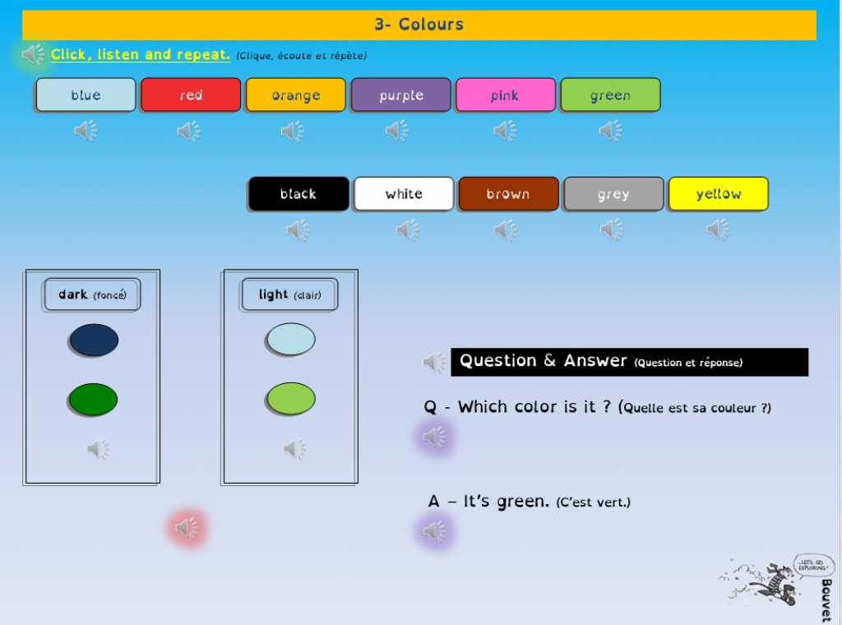The image size is (842, 625).
Task: Play the audio below "It's green" answer
Action: (434, 531)
